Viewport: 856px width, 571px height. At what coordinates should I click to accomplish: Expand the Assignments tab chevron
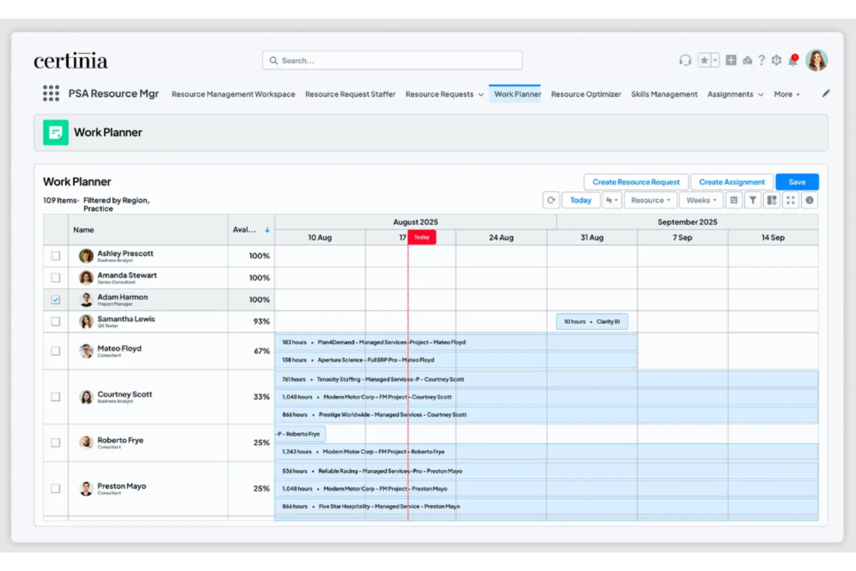761,94
